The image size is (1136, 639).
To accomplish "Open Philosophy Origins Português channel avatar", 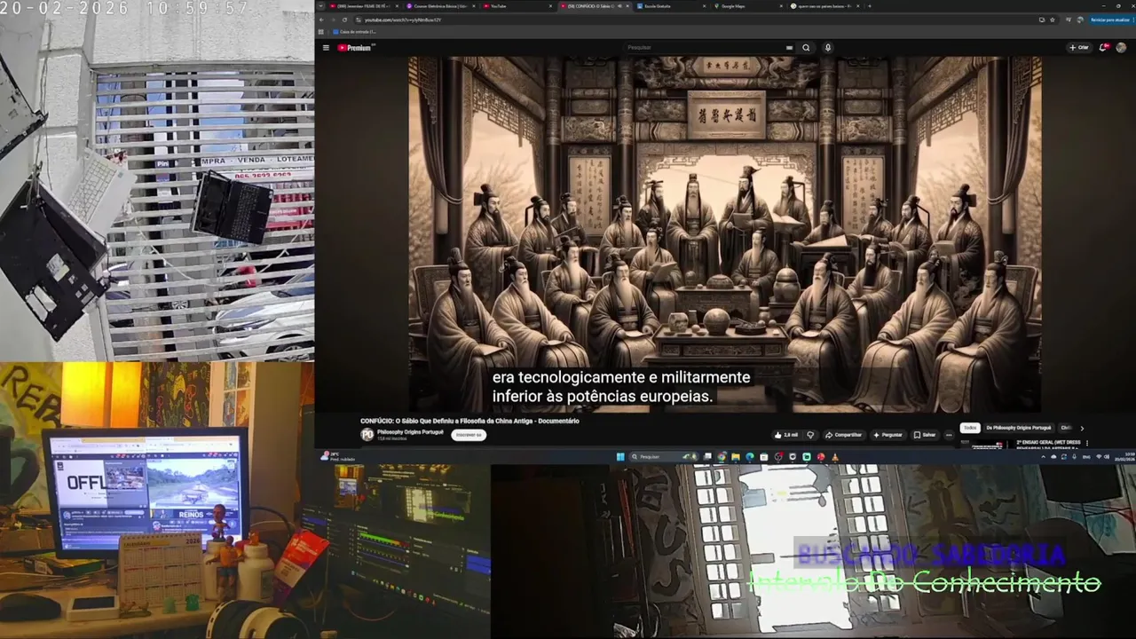I will [x=367, y=434].
